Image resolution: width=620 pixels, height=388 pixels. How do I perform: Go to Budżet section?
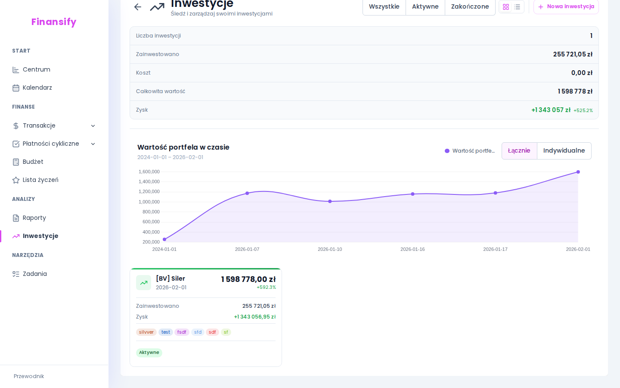pyautogui.click(x=33, y=162)
